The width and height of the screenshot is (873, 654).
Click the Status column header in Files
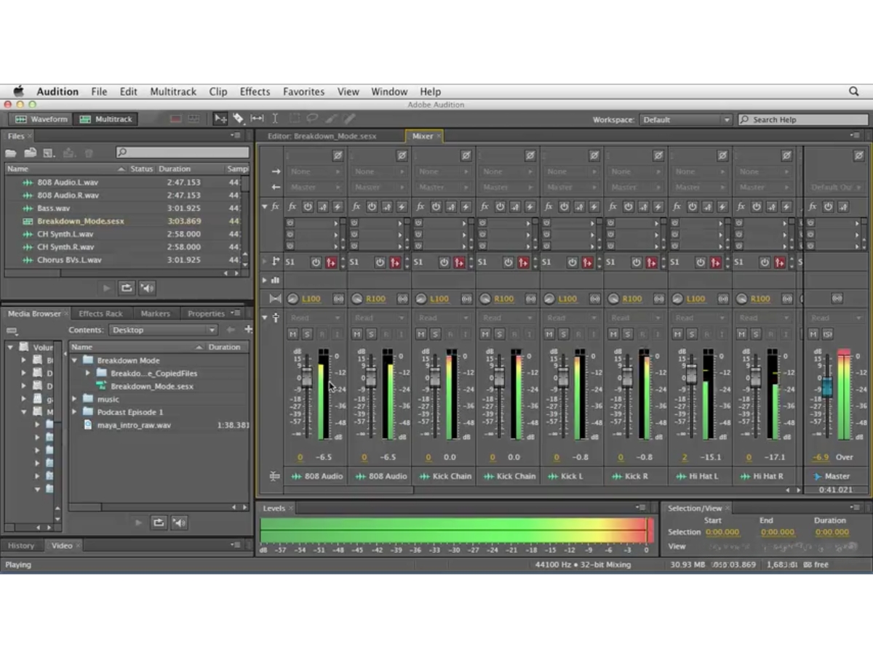[141, 169]
